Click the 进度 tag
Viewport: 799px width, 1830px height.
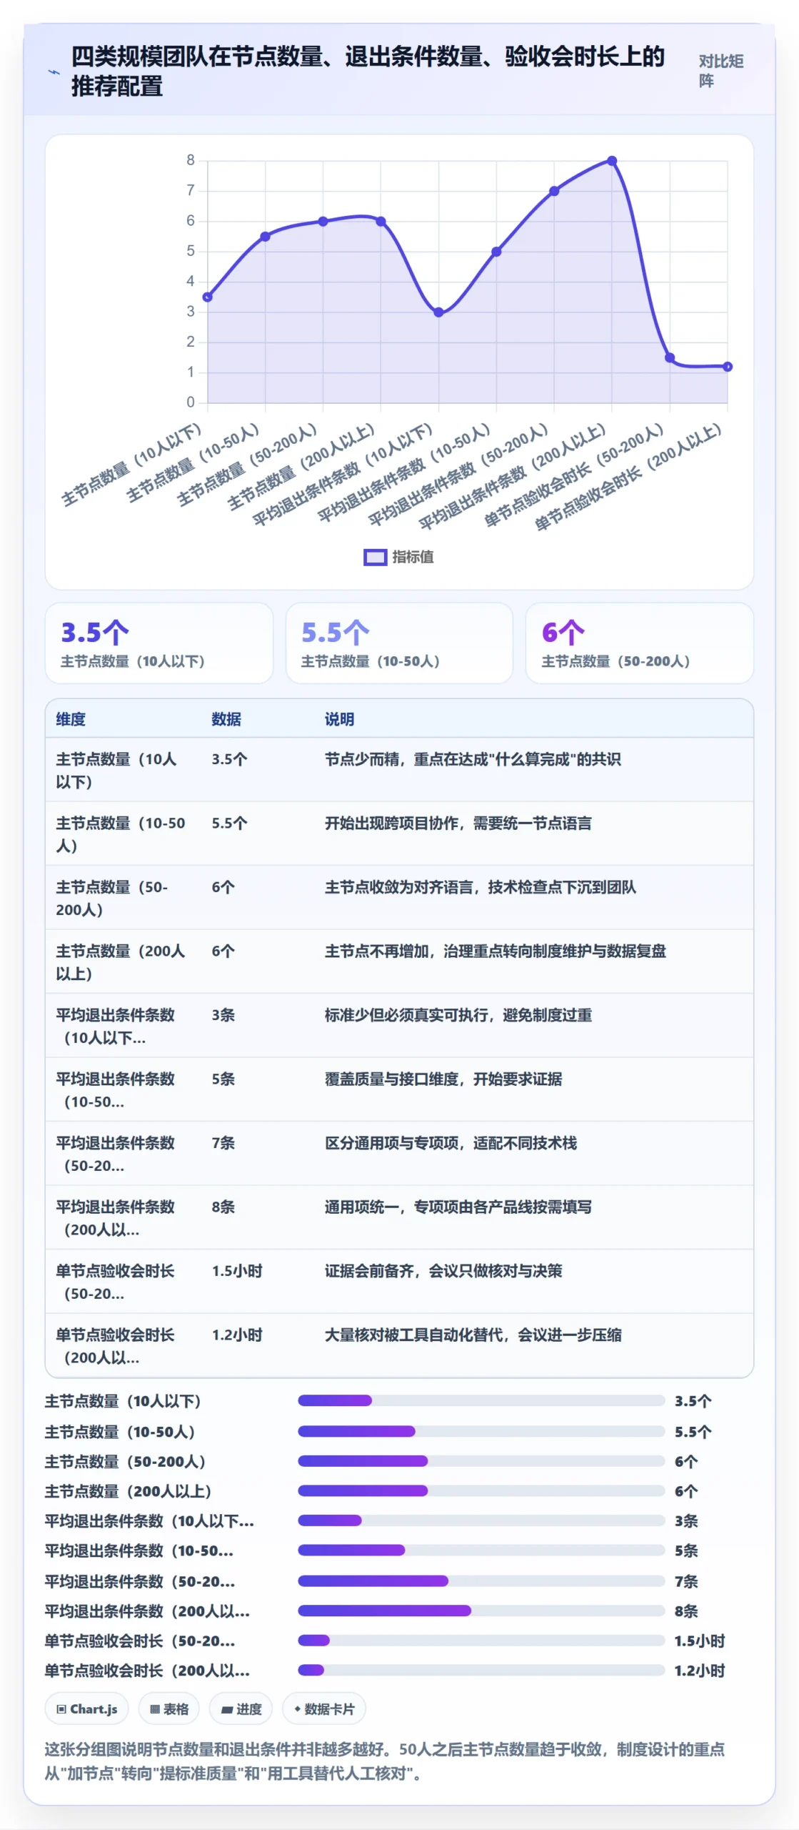(241, 1709)
